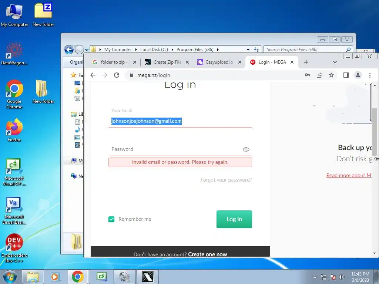
Task: Launch DataWagon desktop shortcut
Action: point(14,54)
